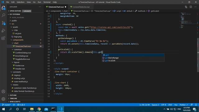Open Google Chrome from taskbar
Image resolution: width=199 pixels, height=112 pixels.
pos(39,109)
